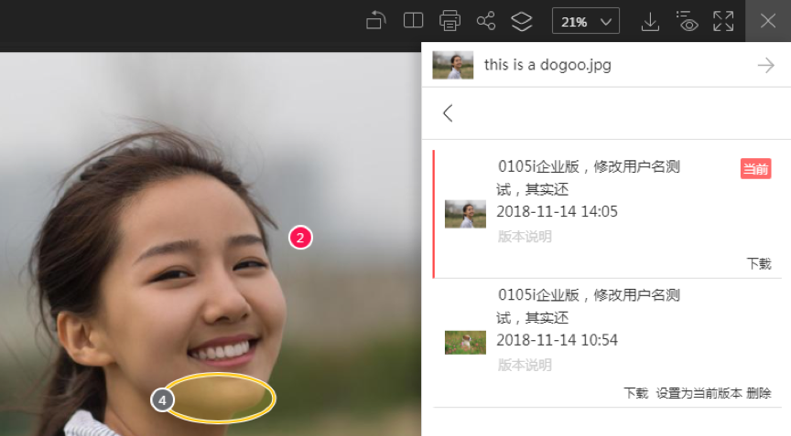Toggle annotation visibility eye icon
791x436 pixels.
tap(687, 21)
